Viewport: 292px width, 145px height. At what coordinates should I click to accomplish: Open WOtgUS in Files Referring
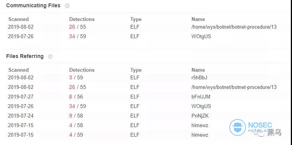point(201,106)
